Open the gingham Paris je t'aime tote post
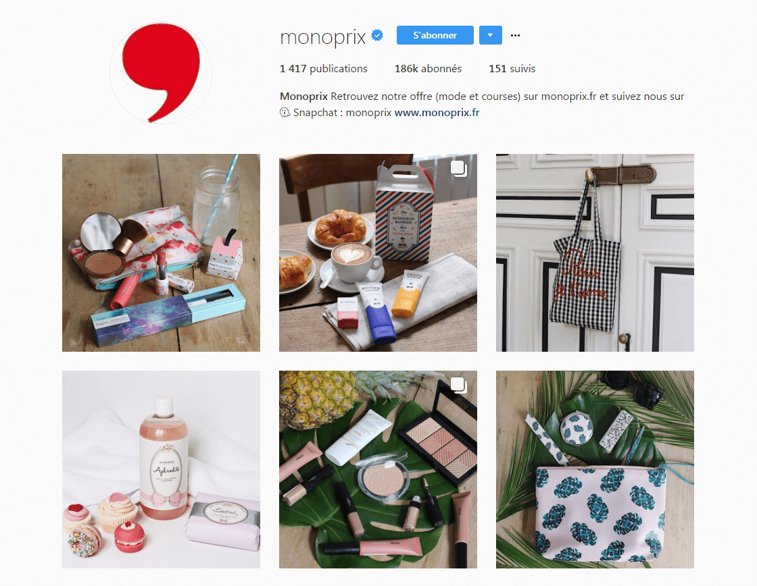This screenshot has height=586, width=757. point(595,252)
